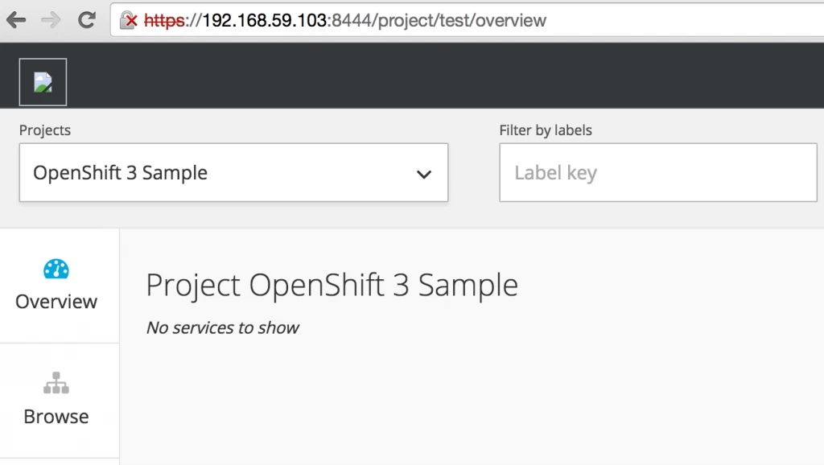Reload the page with the refresh icon
Screen dimensions: 824x465
87,20
